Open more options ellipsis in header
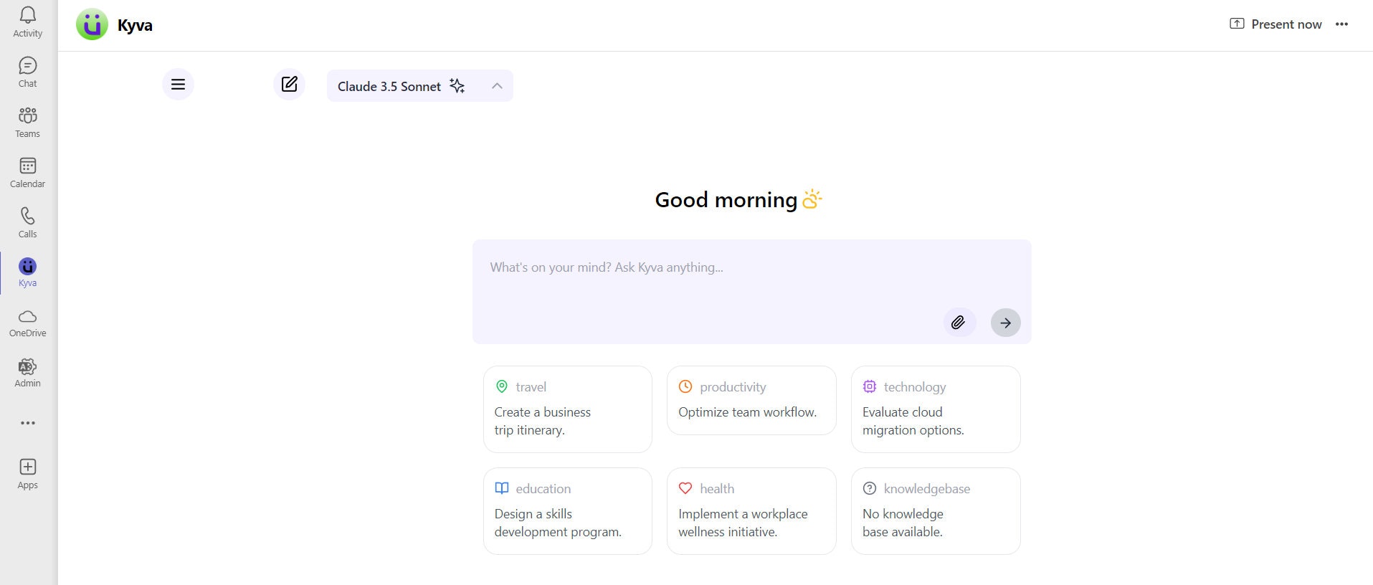1373x585 pixels. [x=1341, y=24]
